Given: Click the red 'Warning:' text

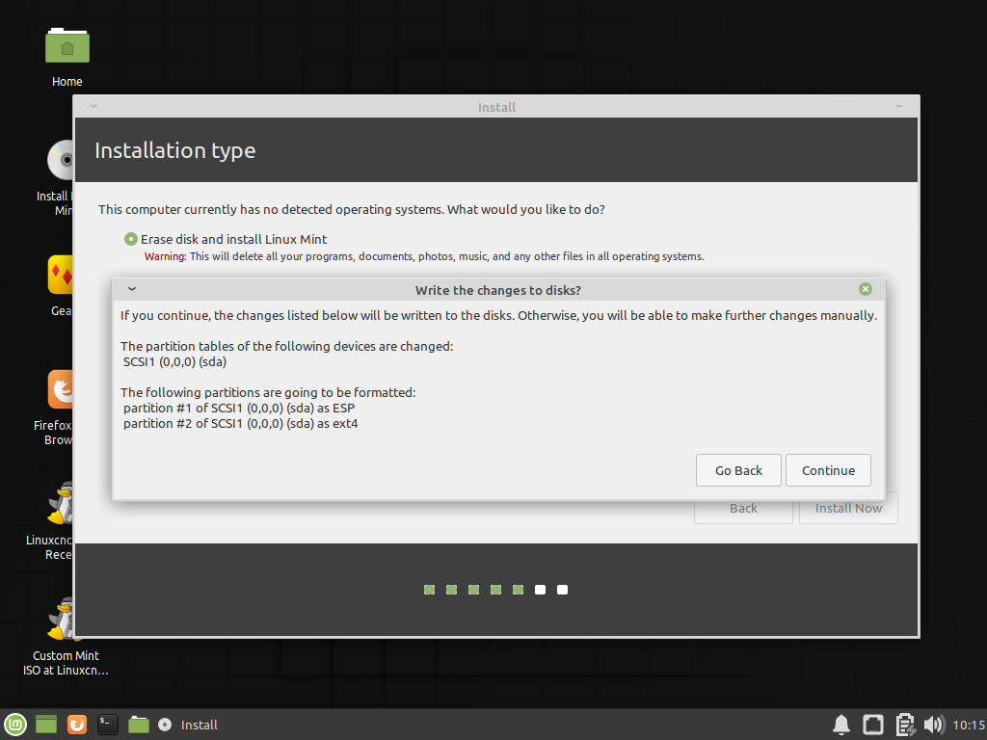Looking at the screenshot, I should pos(166,256).
